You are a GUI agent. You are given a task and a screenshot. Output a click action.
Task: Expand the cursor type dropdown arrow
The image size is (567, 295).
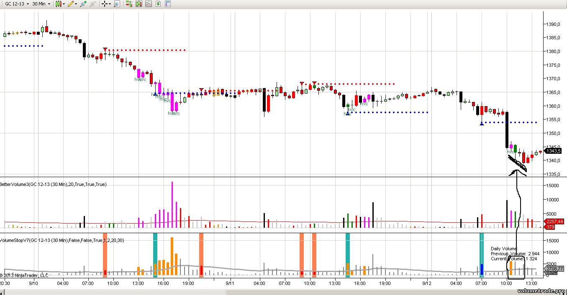point(110,4)
